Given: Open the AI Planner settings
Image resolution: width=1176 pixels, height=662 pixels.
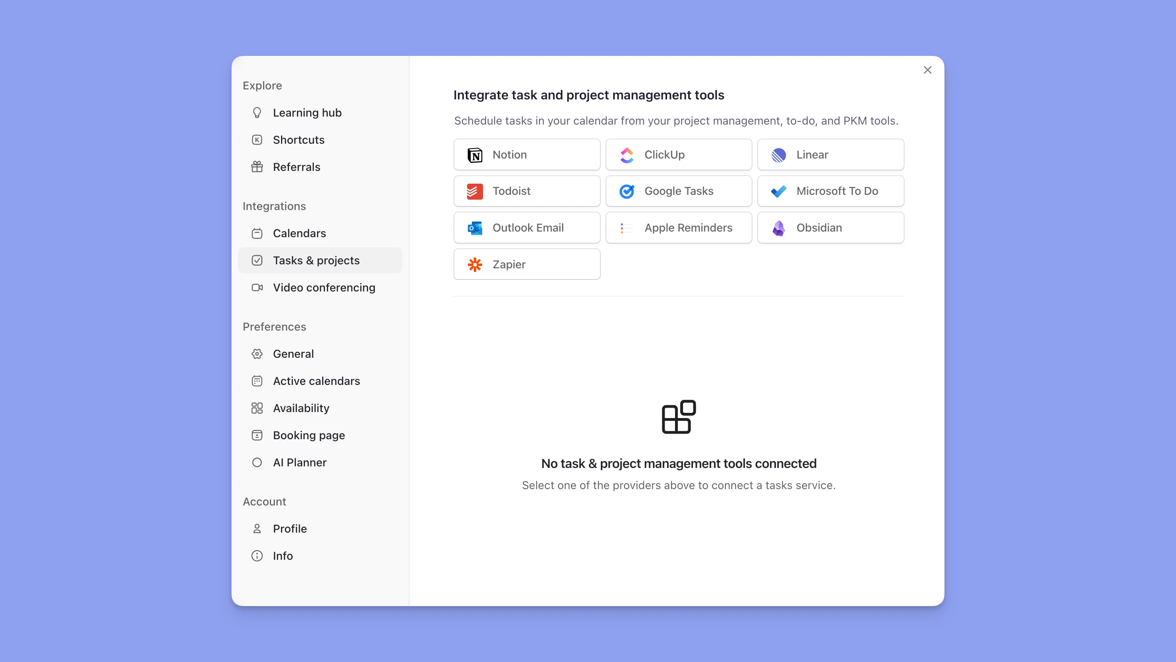Looking at the screenshot, I should pyautogui.click(x=299, y=462).
